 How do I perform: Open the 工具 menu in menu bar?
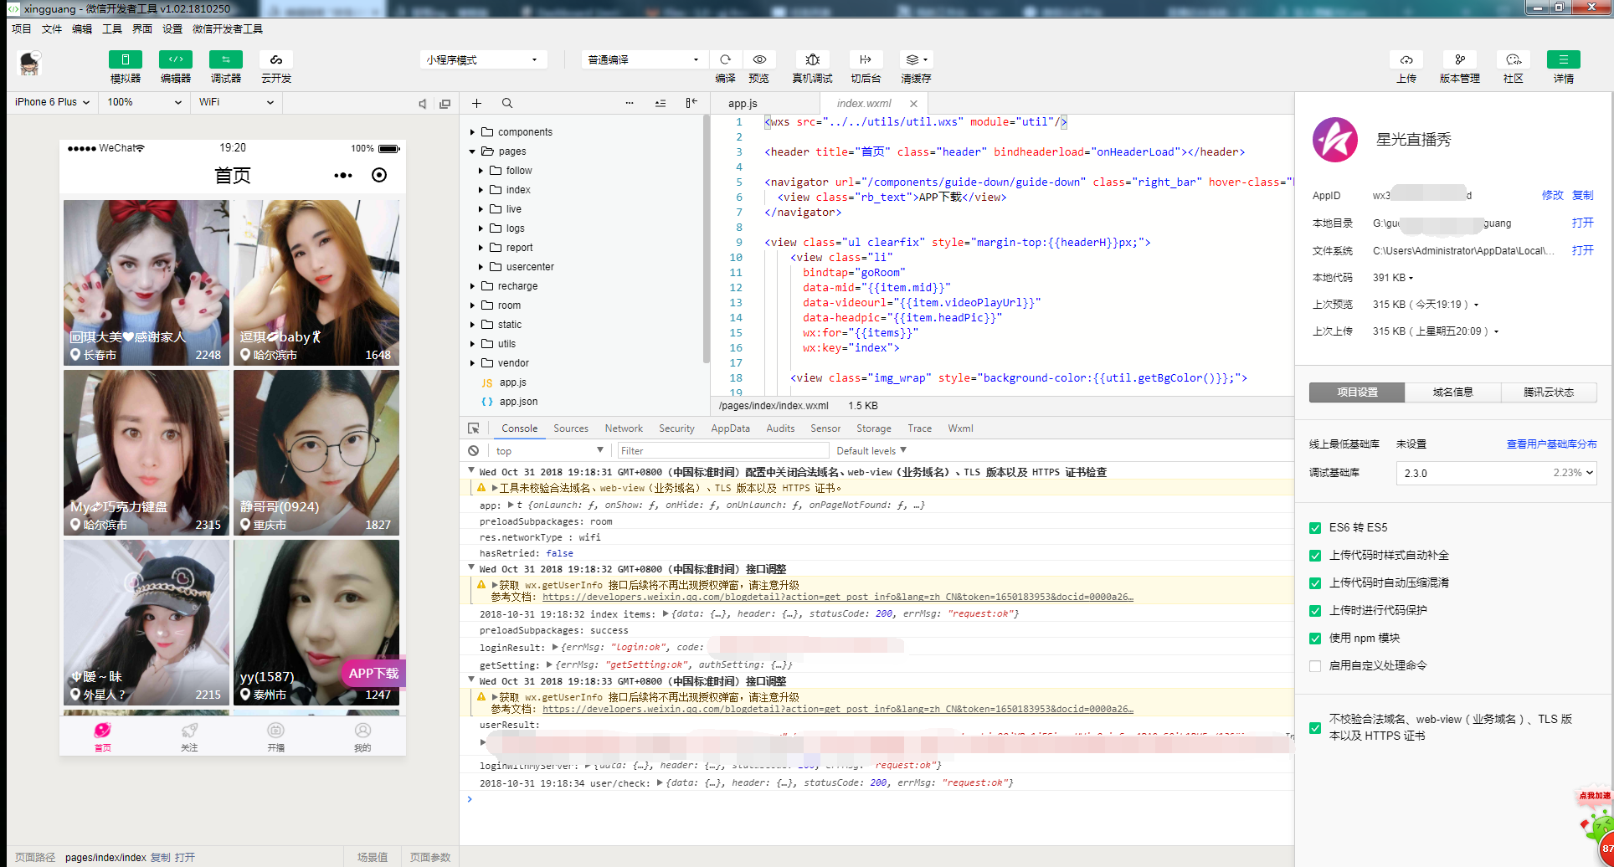pyautogui.click(x=111, y=28)
